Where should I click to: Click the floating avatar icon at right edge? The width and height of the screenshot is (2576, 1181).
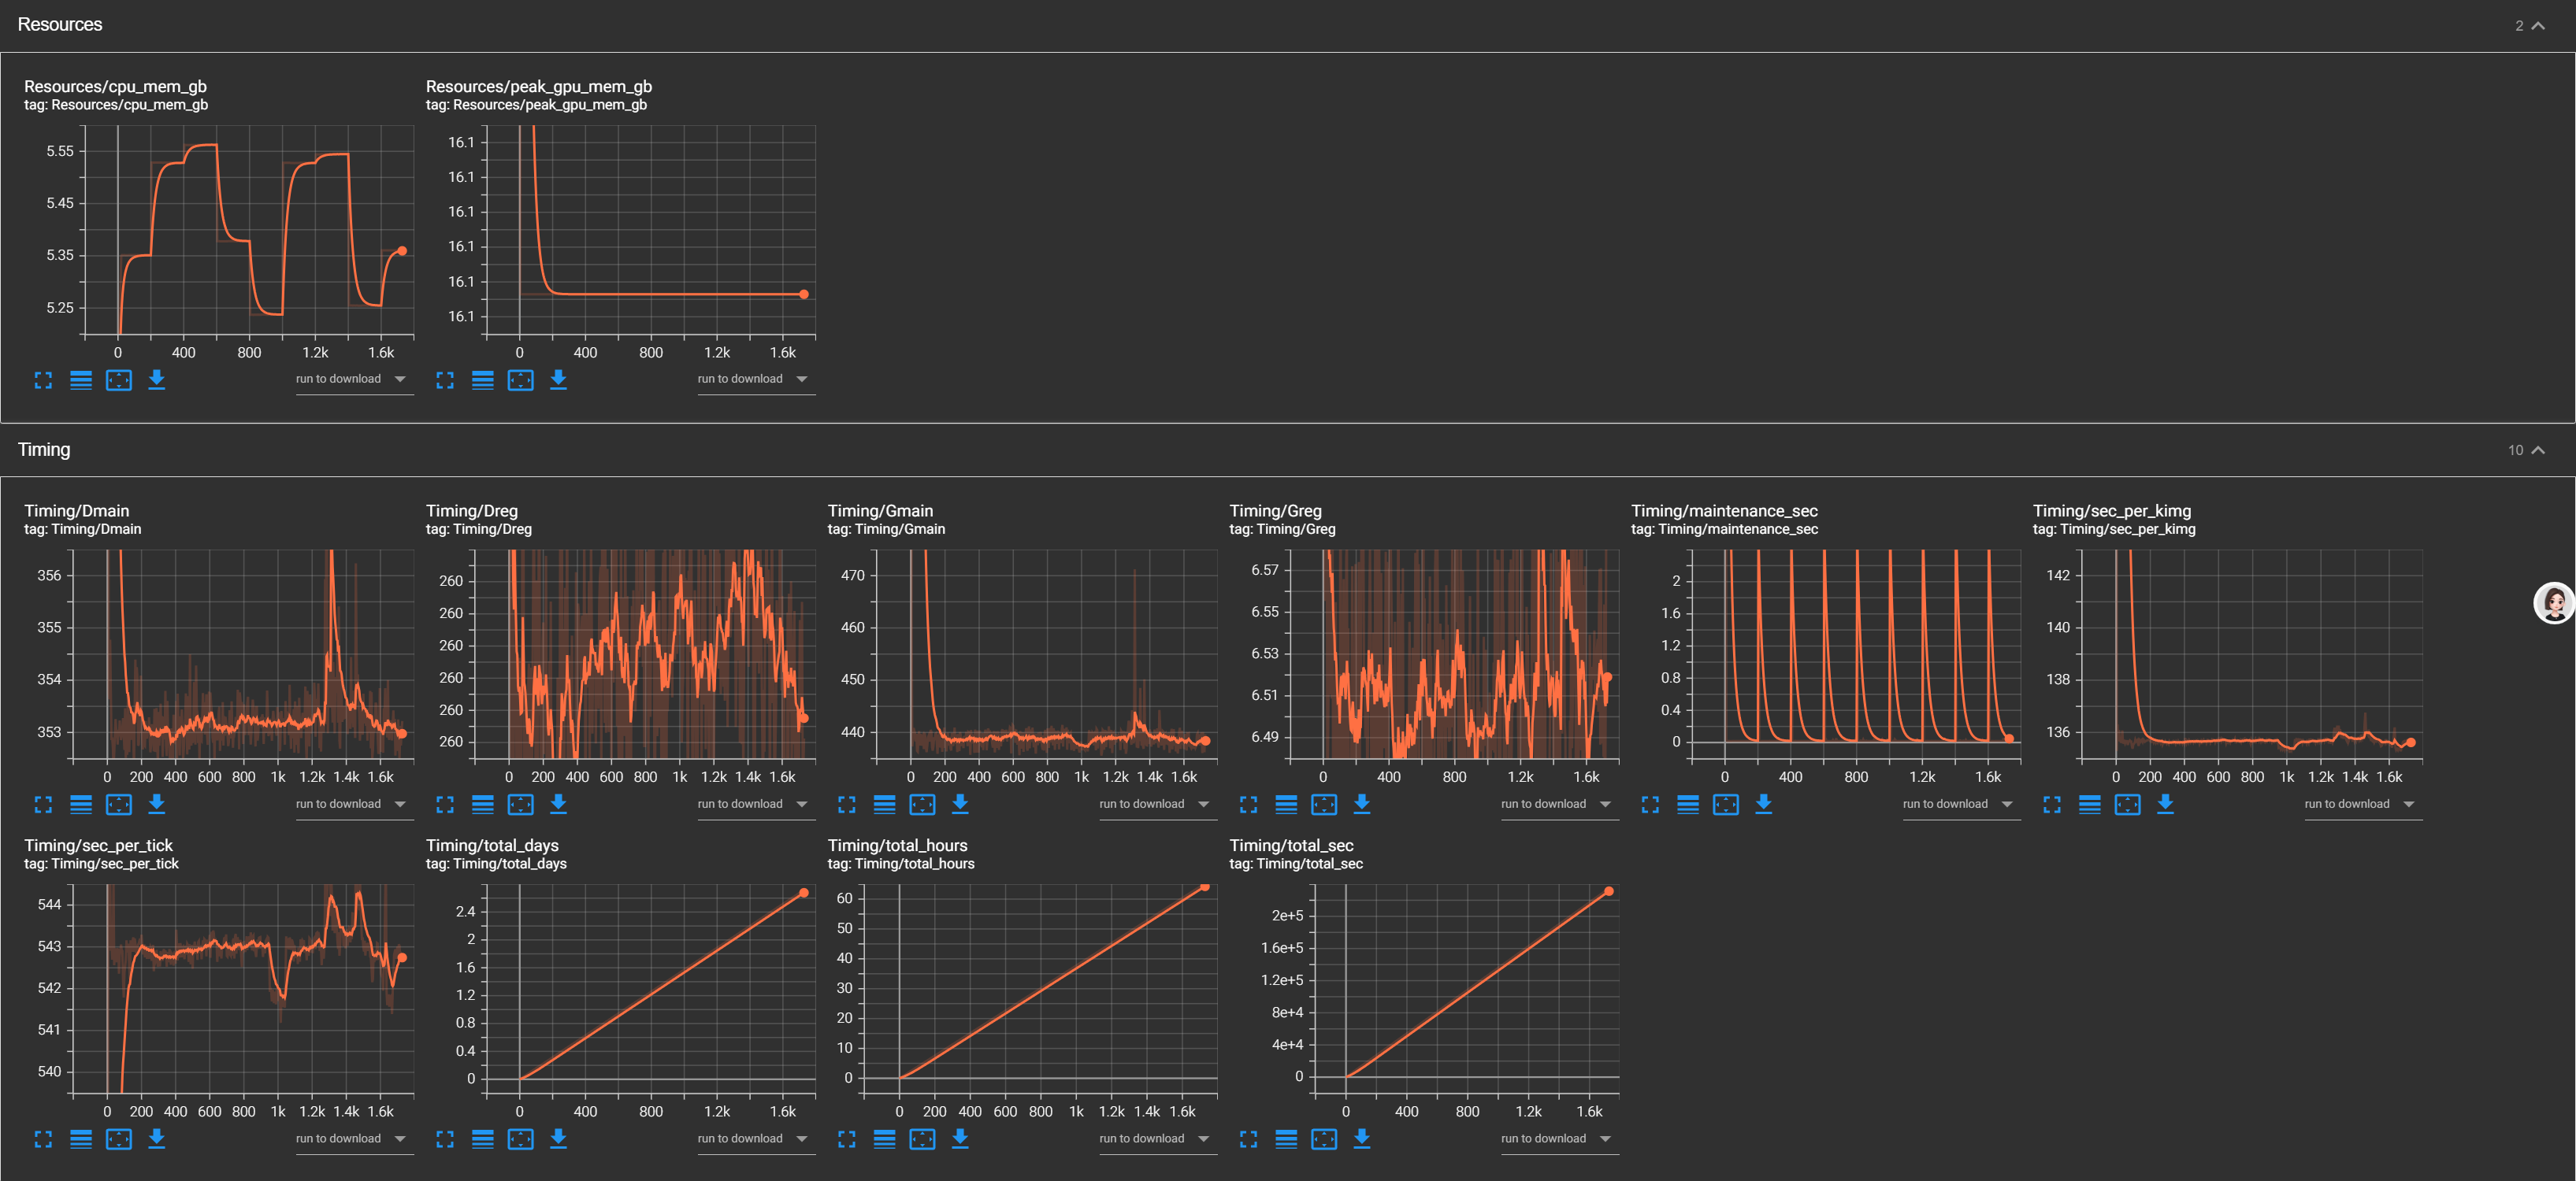click(x=2553, y=603)
